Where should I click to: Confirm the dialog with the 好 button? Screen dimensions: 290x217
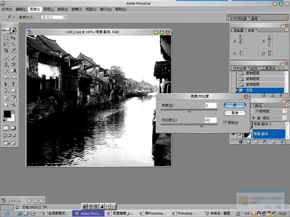click(235, 105)
